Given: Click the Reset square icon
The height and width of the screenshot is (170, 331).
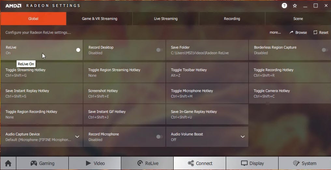Looking at the screenshot, I should tap(315, 32).
